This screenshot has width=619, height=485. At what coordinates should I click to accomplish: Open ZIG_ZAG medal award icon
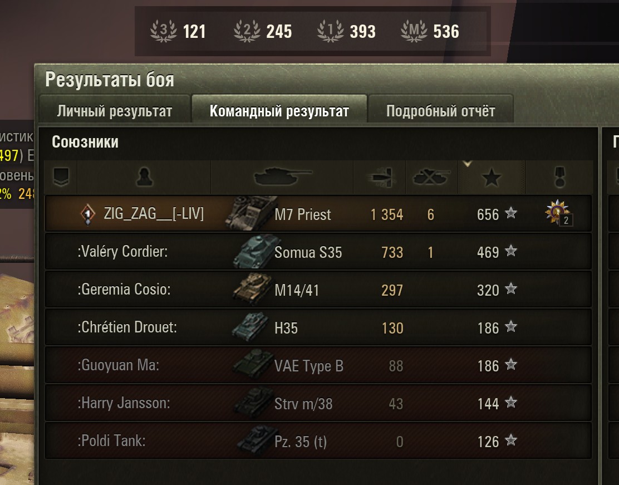point(558,213)
